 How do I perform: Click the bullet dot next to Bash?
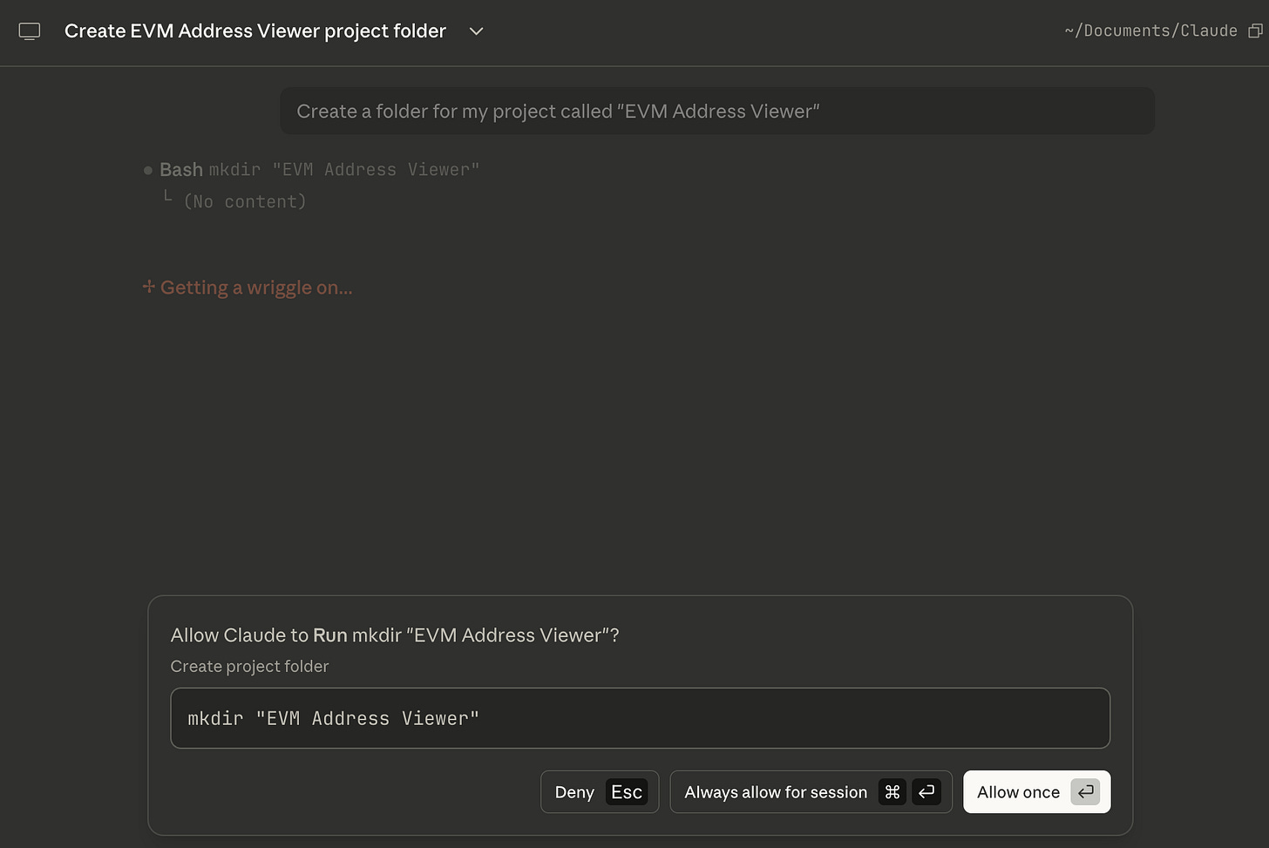148,171
